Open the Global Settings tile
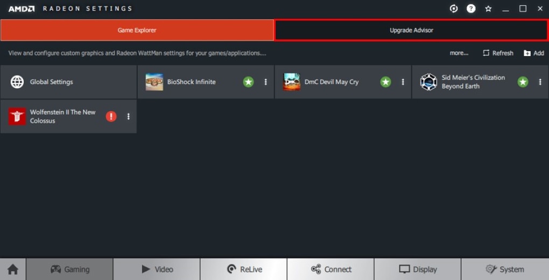549x280 pixels. [69, 82]
